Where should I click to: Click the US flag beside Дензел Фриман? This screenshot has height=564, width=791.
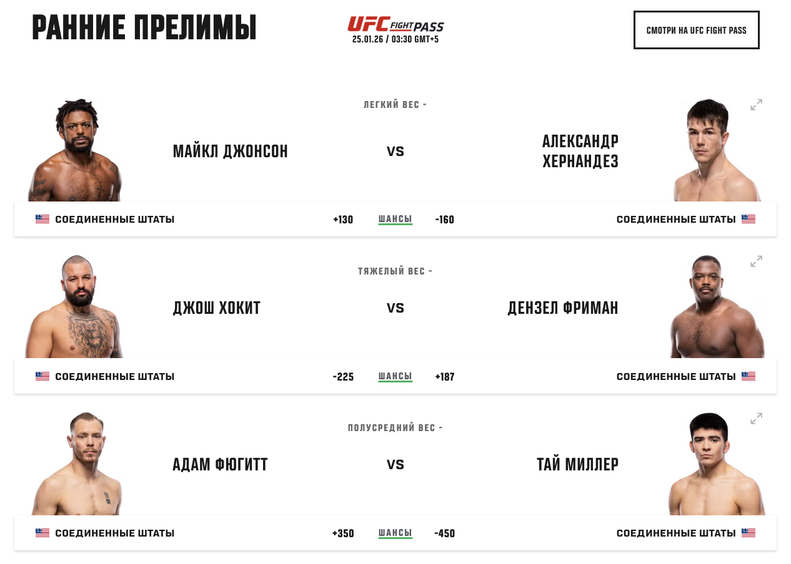[x=749, y=376]
